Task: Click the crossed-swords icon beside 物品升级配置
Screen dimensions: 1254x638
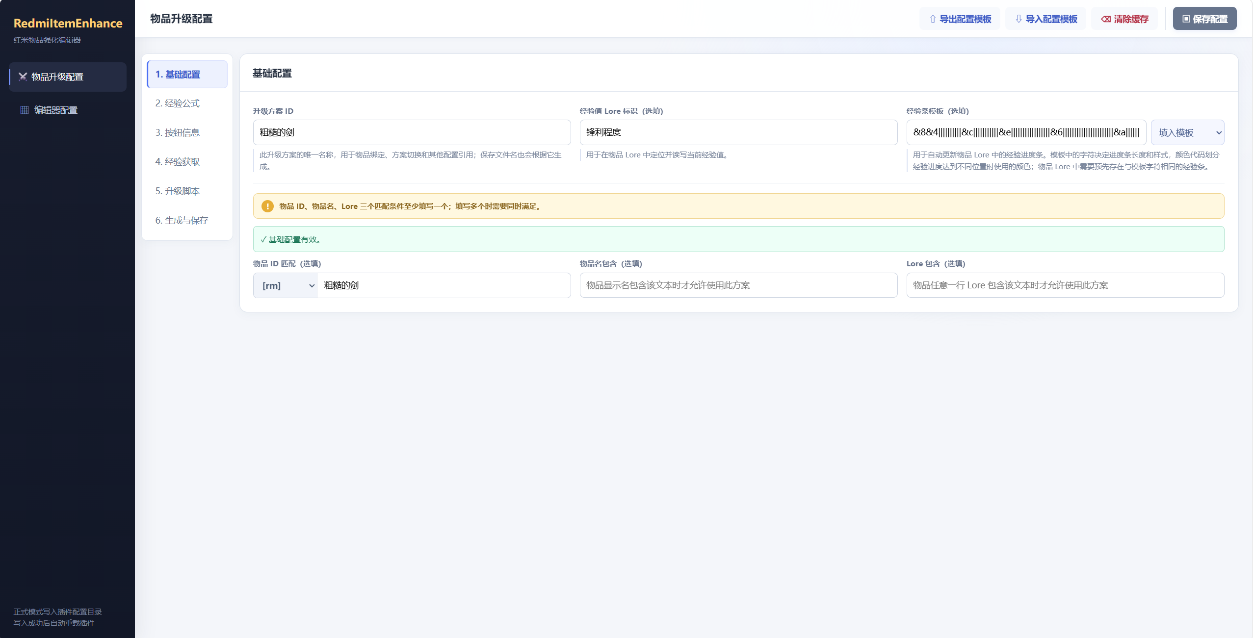Action: coord(23,77)
